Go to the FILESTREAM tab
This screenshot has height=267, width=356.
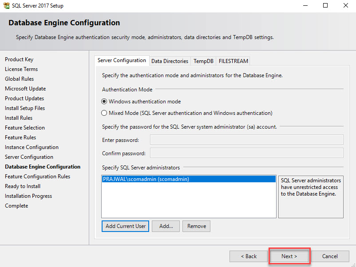click(x=233, y=61)
